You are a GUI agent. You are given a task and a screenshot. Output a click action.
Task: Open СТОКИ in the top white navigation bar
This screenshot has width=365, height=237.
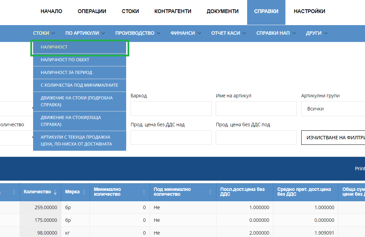130,11
